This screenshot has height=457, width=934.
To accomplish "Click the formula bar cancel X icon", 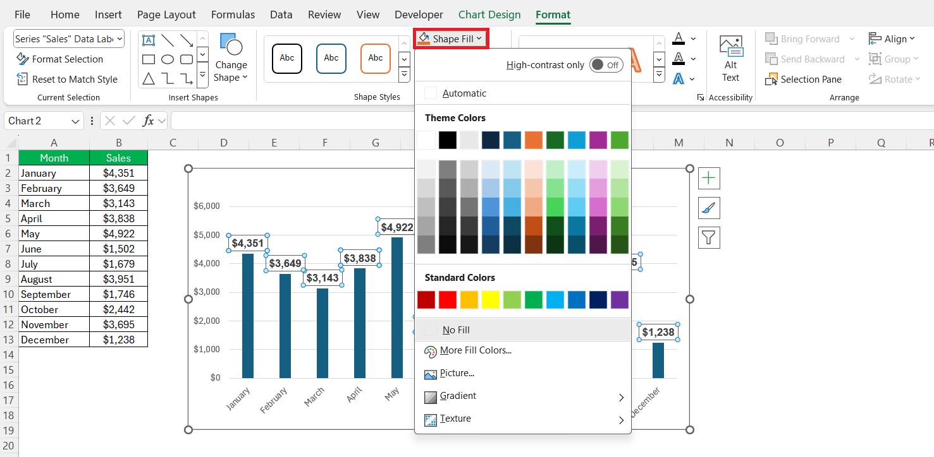I will point(110,121).
